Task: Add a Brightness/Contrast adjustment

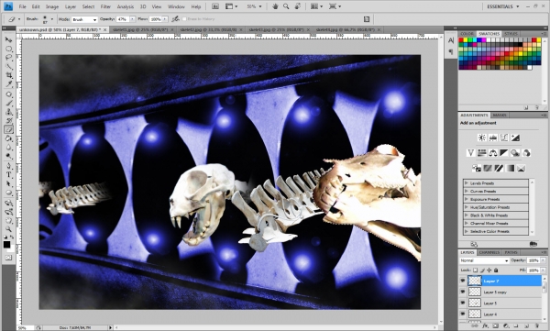Action: [481, 138]
